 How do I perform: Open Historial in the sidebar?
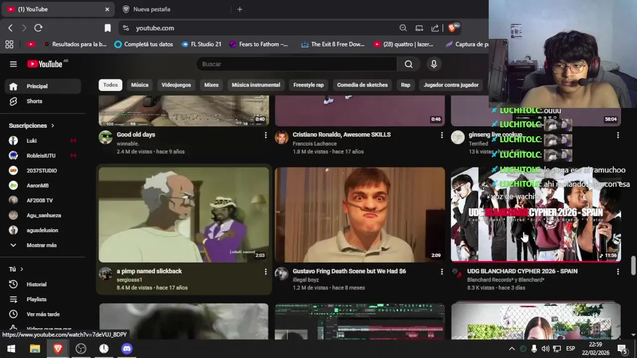click(43, 284)
